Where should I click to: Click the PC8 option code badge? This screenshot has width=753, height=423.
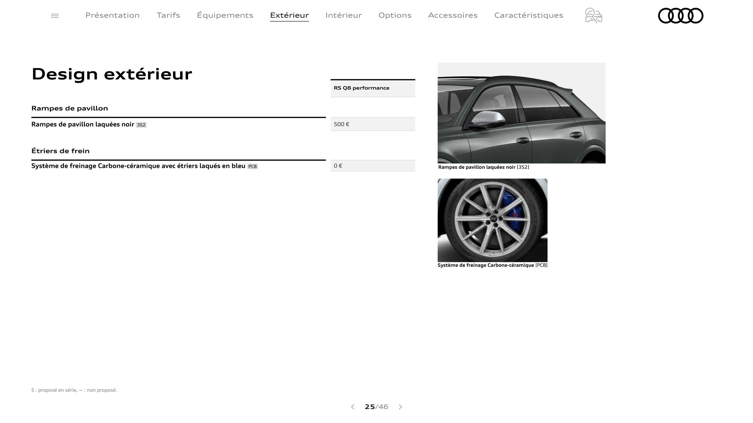click(x=252, y=166)
